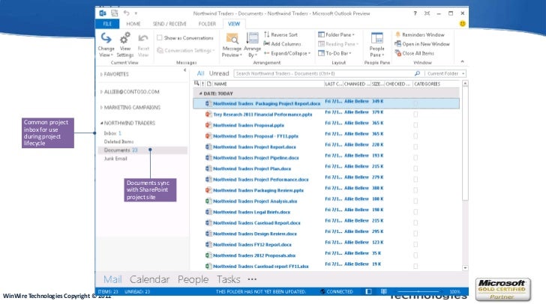This screenshot has width=546, height=304.
Task: Tick category box for Packaging Project Report.docx
Action: point(415,103)
